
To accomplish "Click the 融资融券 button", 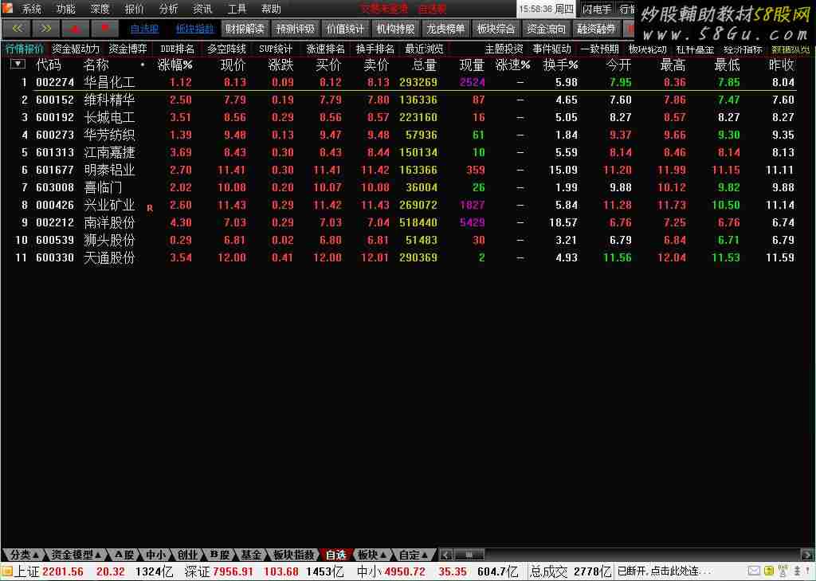I will point(596,29).
